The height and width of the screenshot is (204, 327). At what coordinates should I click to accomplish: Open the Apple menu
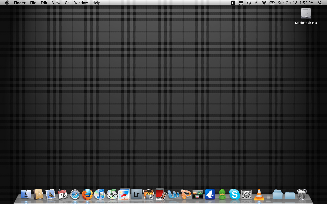tap(7, 3)
